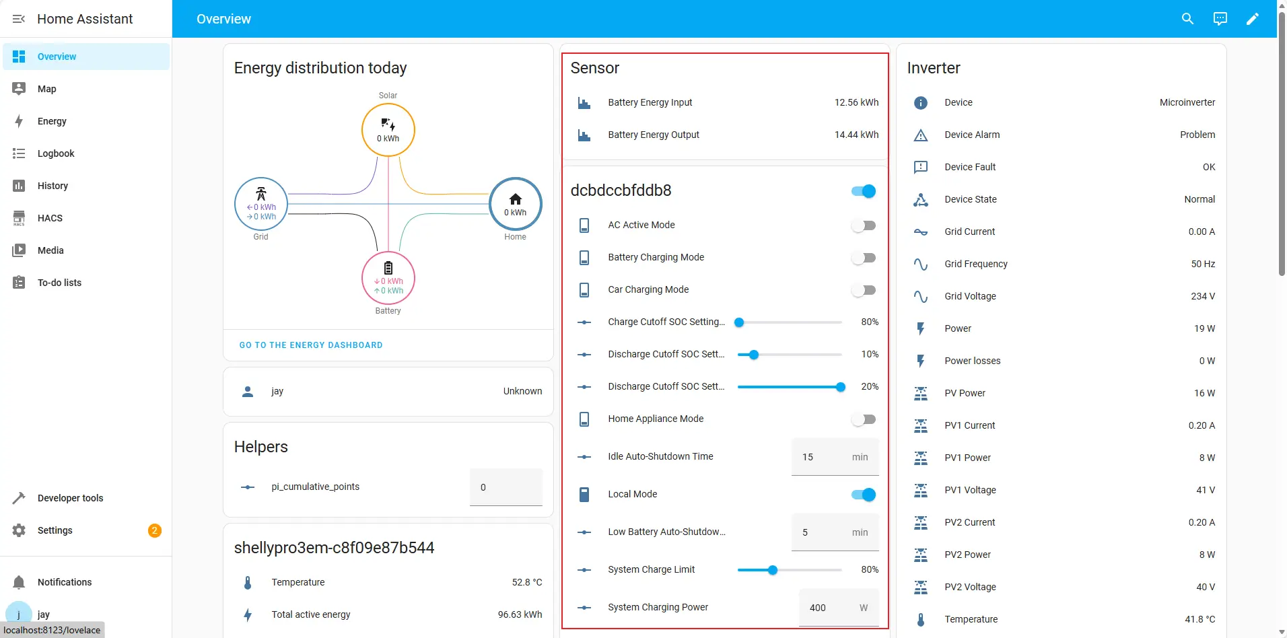Click the search icon in header
The width and height of the screenshot is (1287, 638).
pos(1187,19)
